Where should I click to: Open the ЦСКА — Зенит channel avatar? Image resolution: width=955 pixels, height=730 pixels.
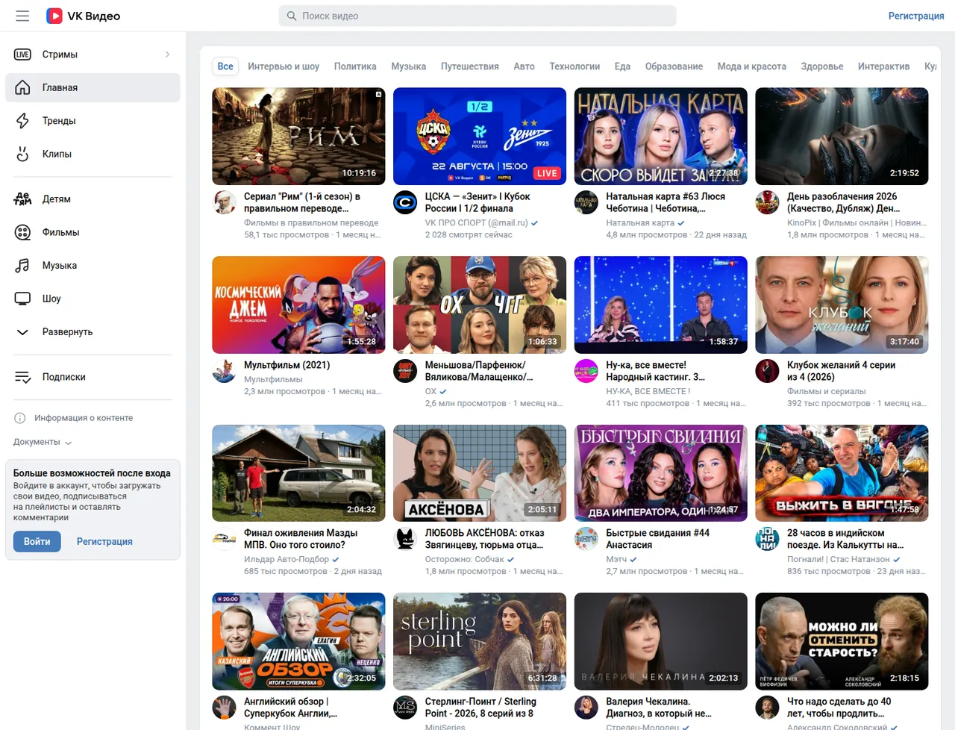coord(405,202)
